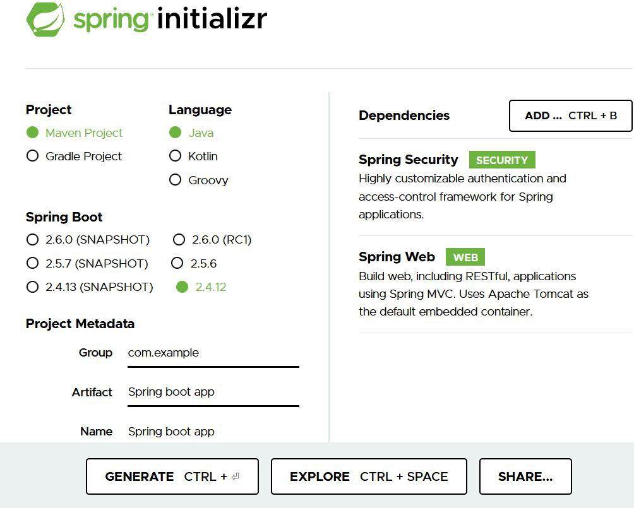Choose Gradle Project option
The width and height of the screenshot is (634, 508).
click(33, 156)
